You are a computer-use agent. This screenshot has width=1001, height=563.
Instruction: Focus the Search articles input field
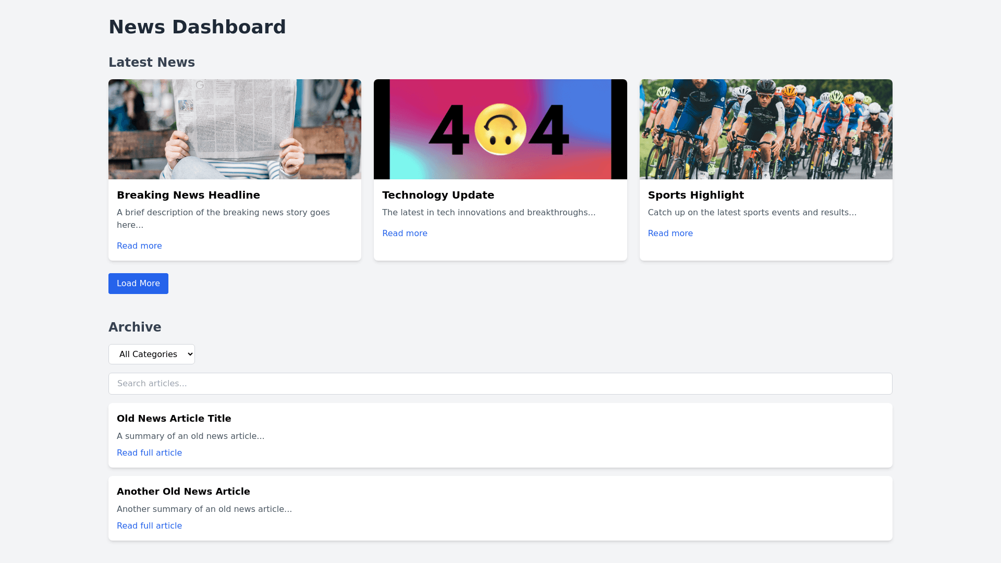pyautogui.click(x=500, y=384)
